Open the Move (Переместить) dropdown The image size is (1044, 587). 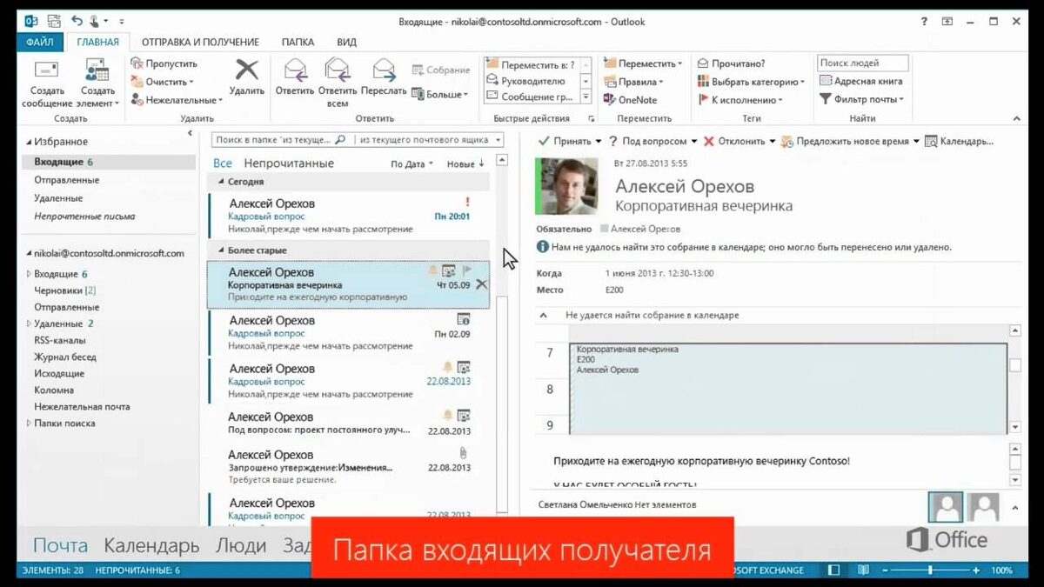click(643, 63)
